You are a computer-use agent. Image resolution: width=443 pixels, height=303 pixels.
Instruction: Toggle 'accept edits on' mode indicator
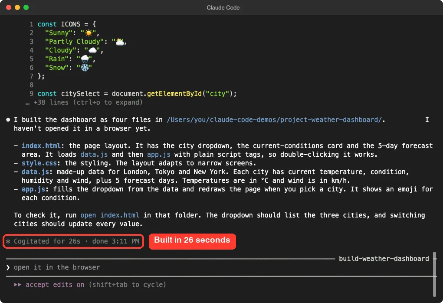click(x=55, y=285)
